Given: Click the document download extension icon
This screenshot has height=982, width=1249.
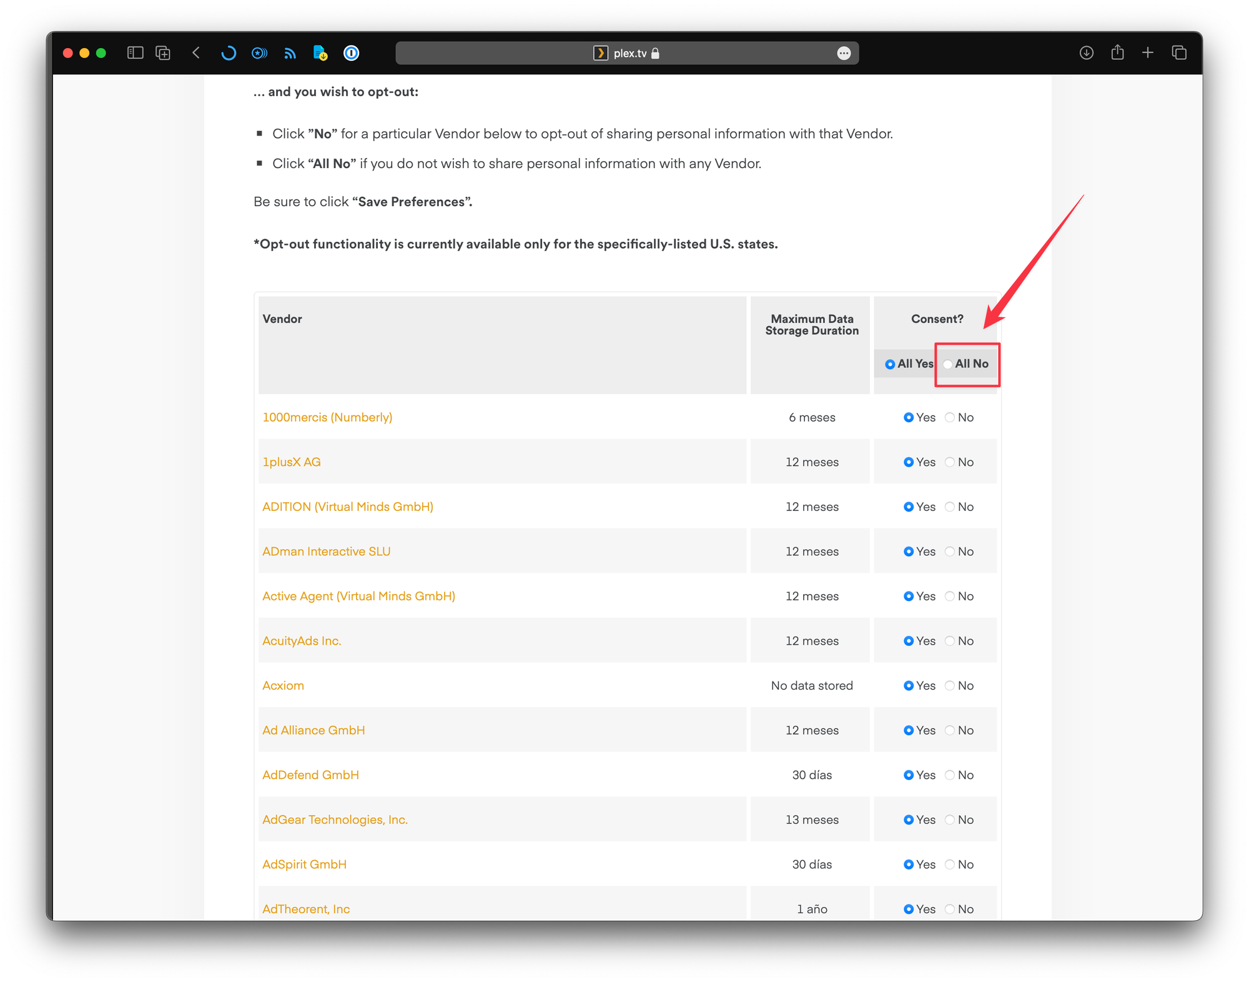Looking at the screenshot, I should (x=320, y=53).
